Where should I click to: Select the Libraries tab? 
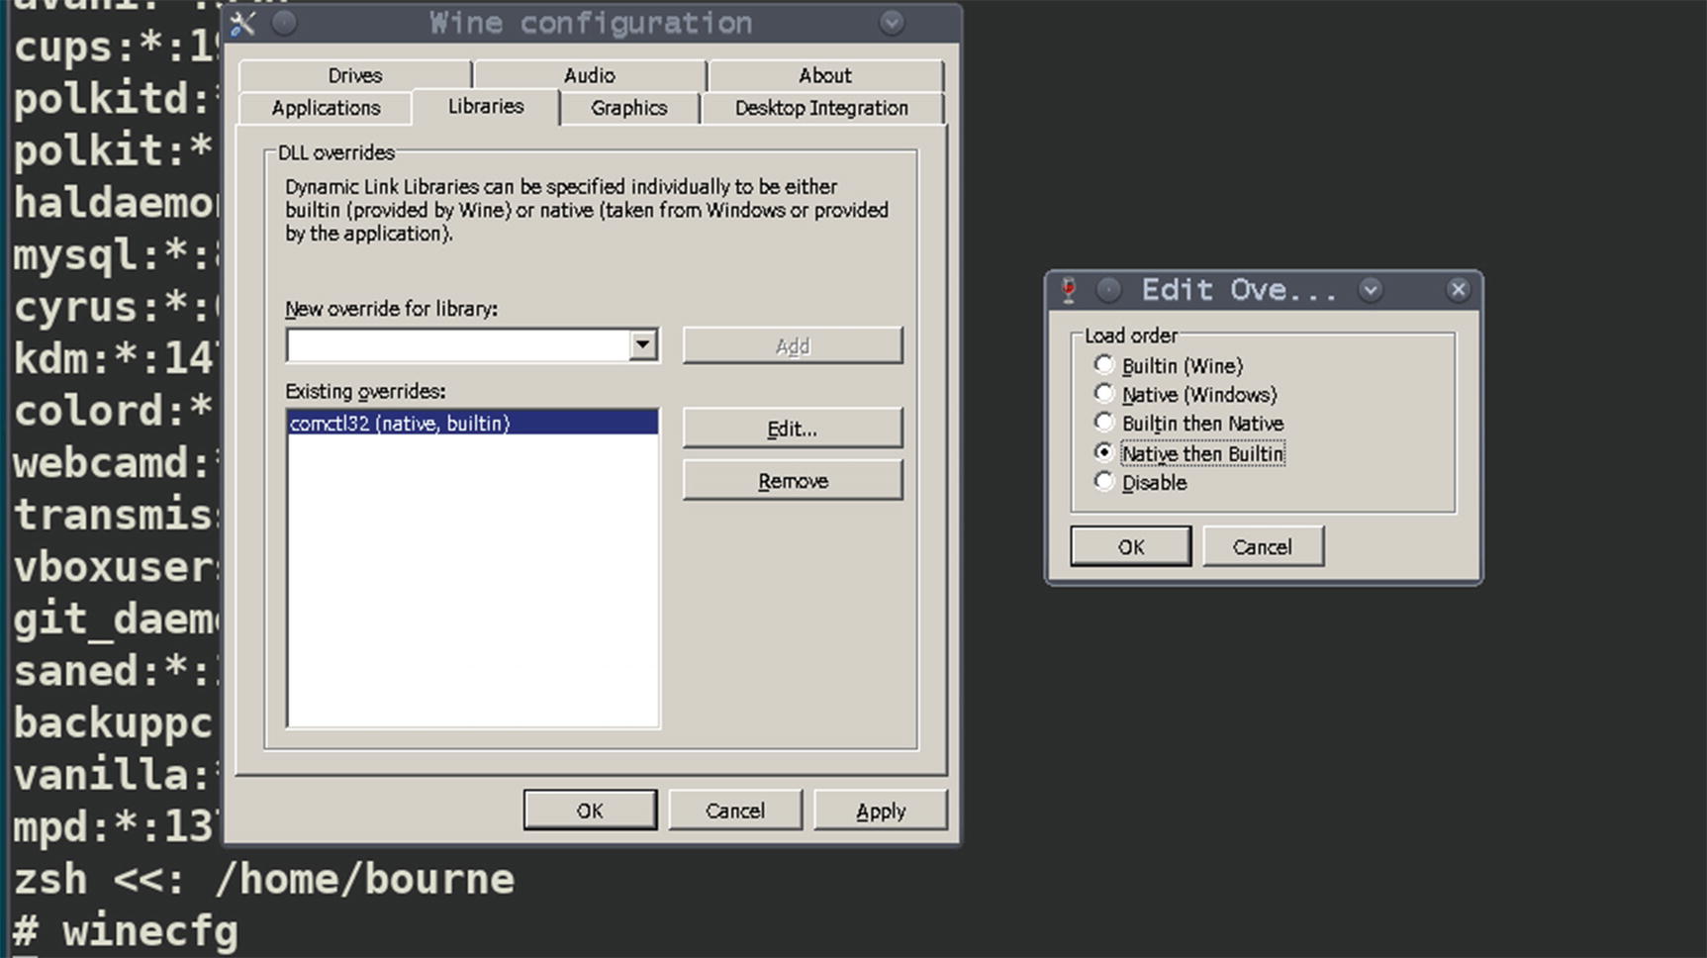click(486, 106)
